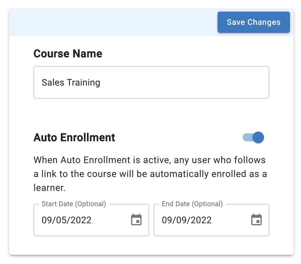This screenshot has width=301, height=264.
Task: Click the Save Changes button
Action: tap(253, 22)
